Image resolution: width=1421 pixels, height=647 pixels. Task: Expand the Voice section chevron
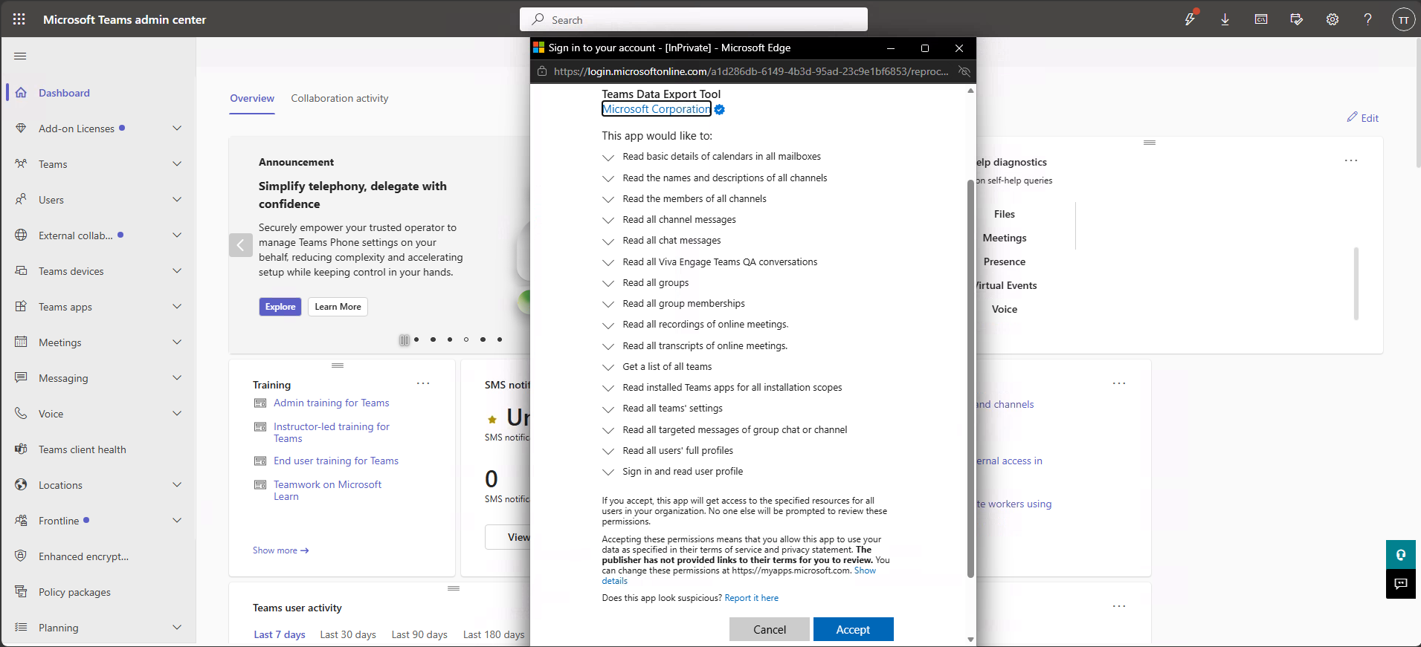177,413
